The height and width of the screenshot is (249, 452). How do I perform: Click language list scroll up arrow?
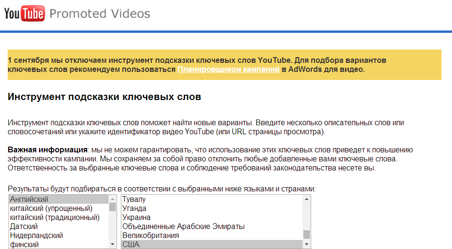[x=112, y=199]
